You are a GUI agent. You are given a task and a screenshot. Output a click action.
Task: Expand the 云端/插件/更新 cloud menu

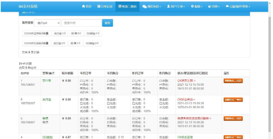click(x=238, y=7)
